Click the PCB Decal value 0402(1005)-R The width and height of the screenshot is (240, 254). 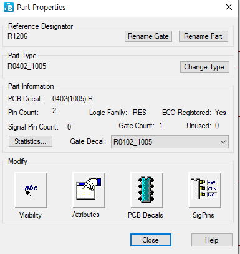tap(72, 99)
